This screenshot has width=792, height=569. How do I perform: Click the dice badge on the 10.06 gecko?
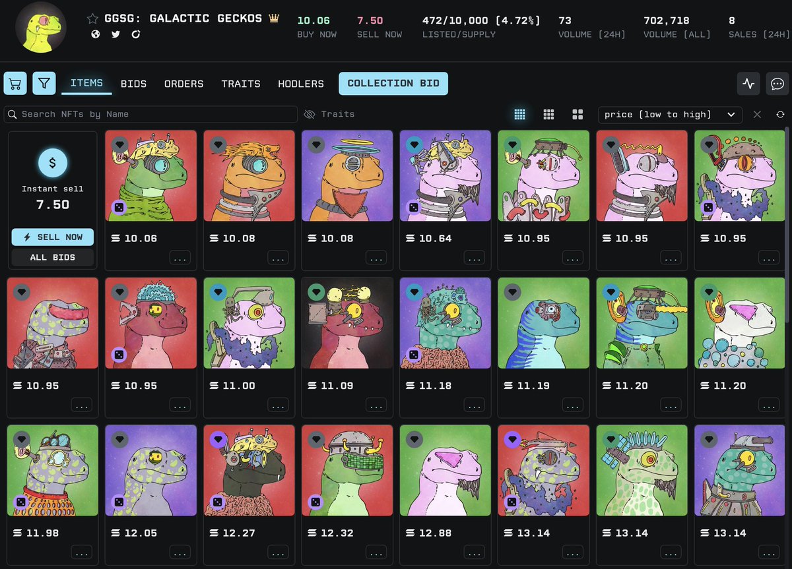[x=118, y=208]
